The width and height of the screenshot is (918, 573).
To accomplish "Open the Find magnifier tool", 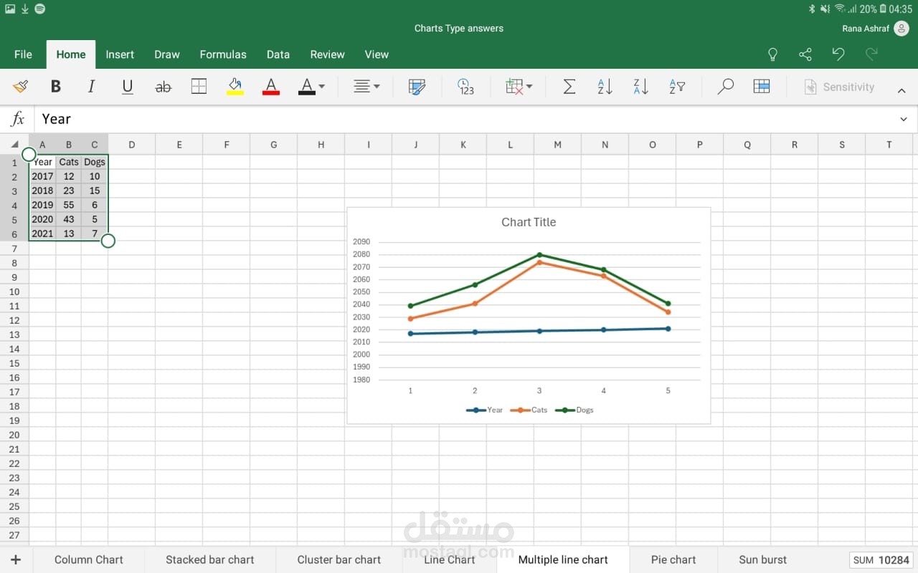I will coord(725,87).
